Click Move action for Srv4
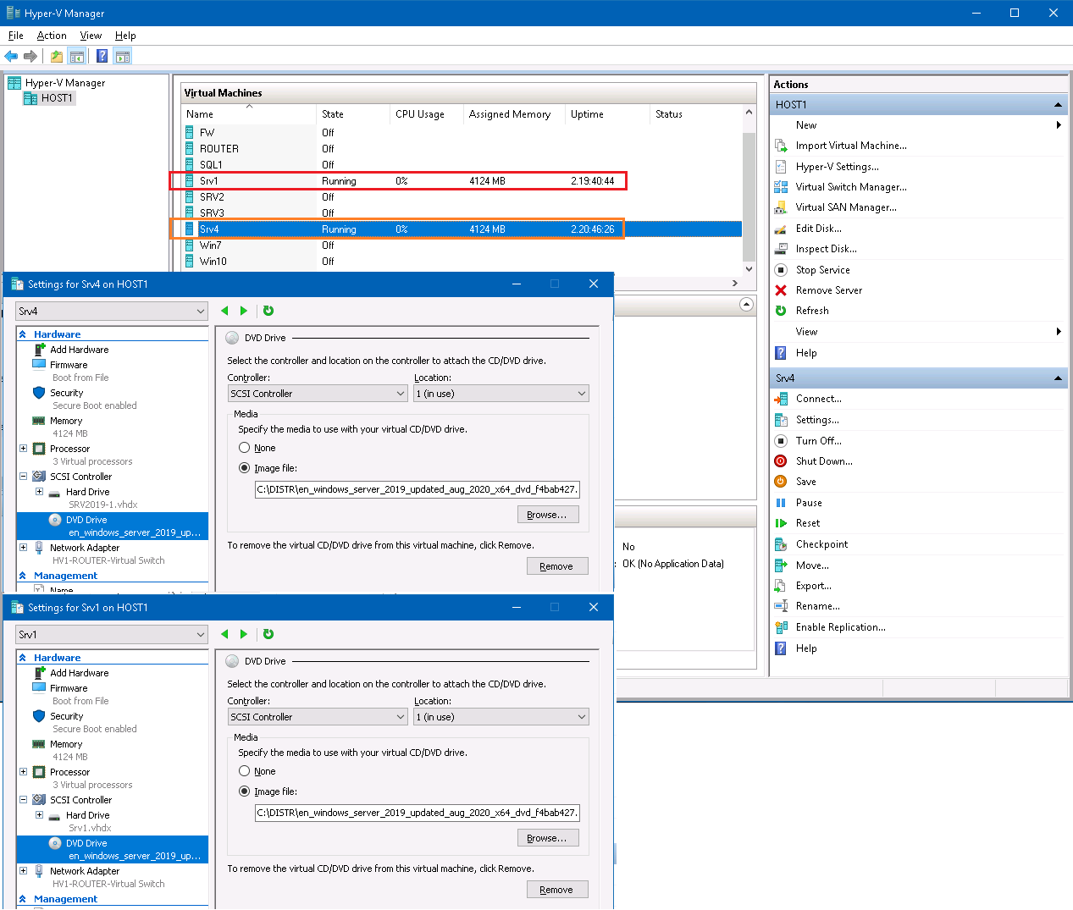Screen dimensions: 1073x910 pos(812,565)
